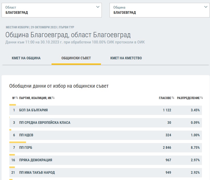210x180 pixels.
Task: Click the yellow progress bar above ПП ГЕРБ
Action: [18, 142]
